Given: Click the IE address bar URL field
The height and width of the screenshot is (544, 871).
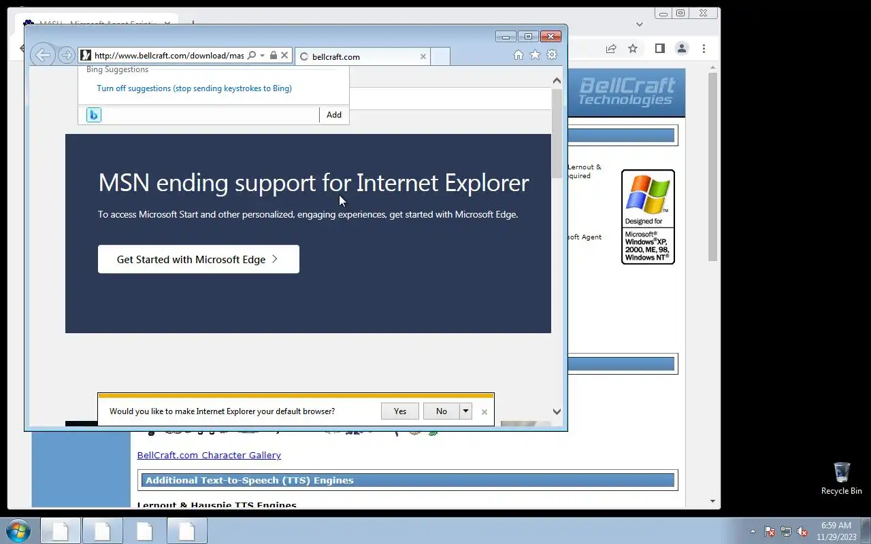Looking at the screenshot, I should [169, 56].
